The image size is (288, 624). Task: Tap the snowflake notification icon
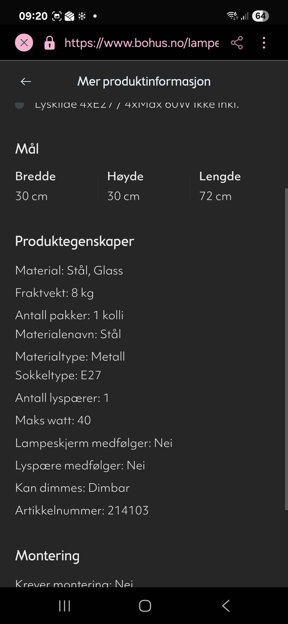coord(82,16)
